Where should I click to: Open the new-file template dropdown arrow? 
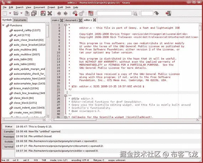pyautogui.click(x=10, y=13)
